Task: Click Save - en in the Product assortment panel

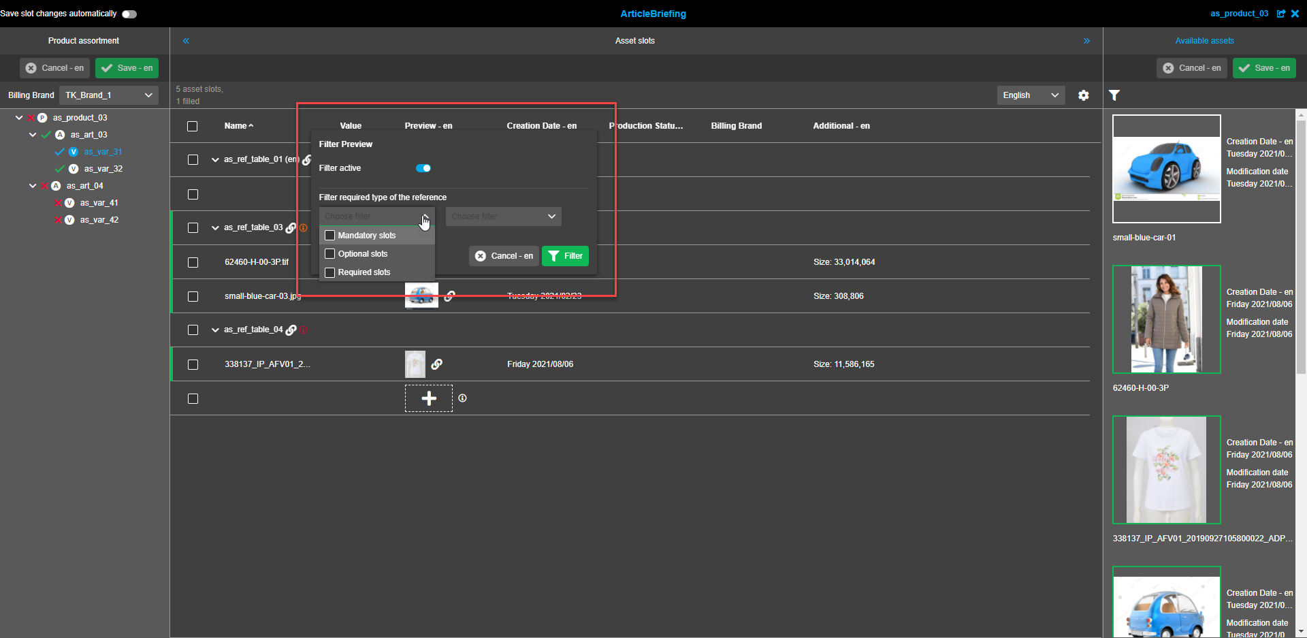Action: tap(127, 68)
